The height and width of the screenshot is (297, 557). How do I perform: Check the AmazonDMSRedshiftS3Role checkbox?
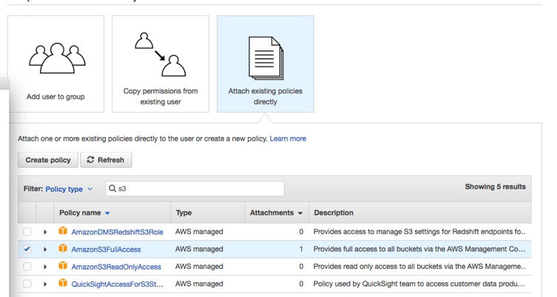click(x=27, y=232)
